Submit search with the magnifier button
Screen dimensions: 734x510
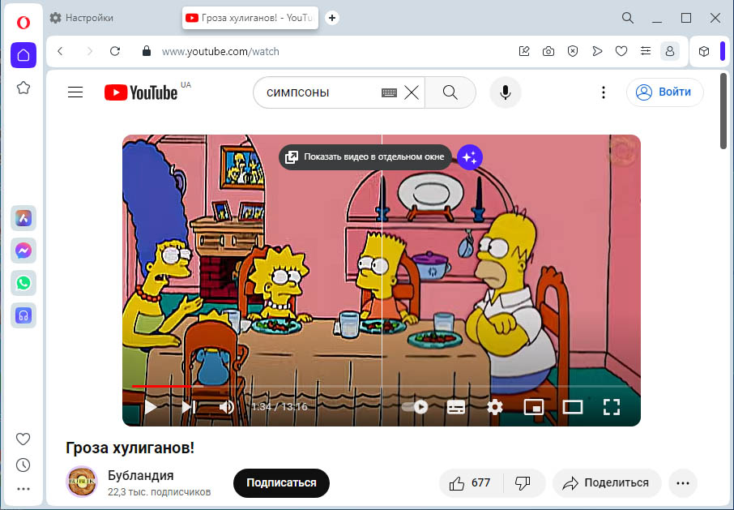[x=450, y=92]
